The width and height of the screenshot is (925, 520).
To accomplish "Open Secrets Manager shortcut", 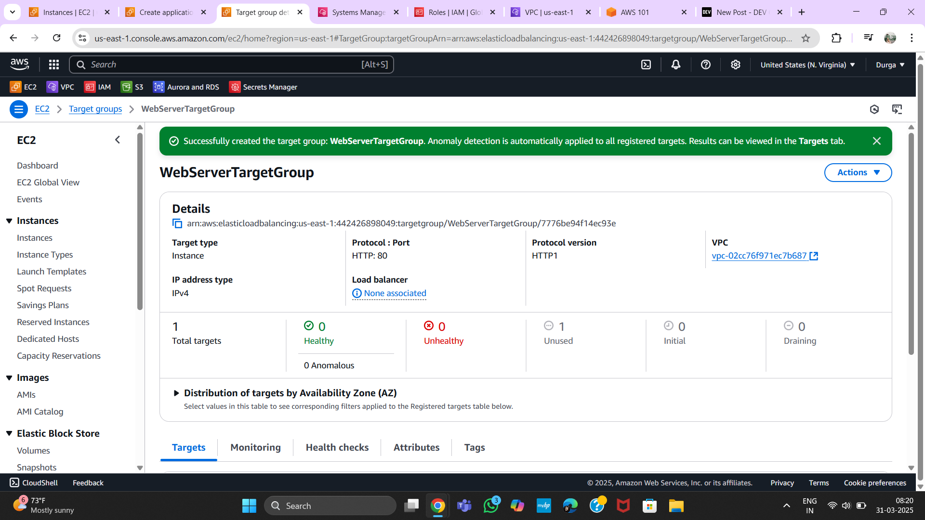I will [264, 87].
